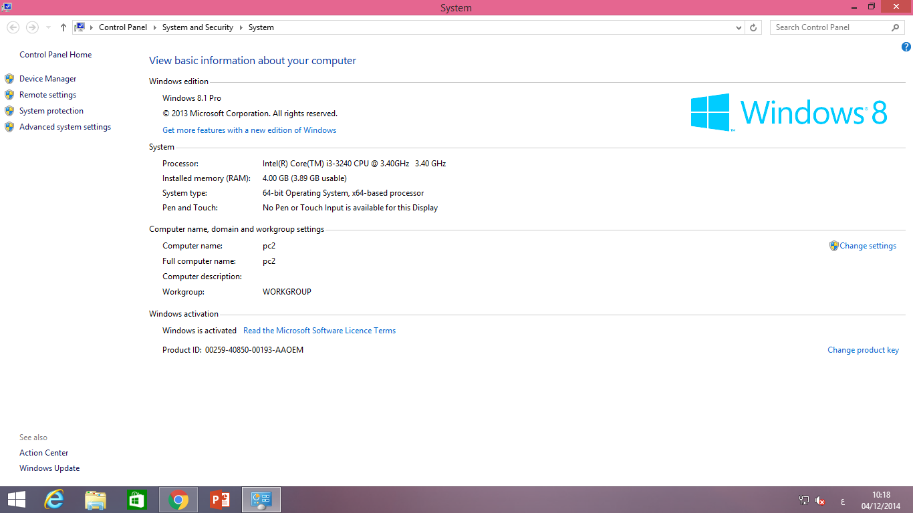The image size is (913, 513).
Task: Open Remote settings in the sidebar
Action: coord(48,95)
